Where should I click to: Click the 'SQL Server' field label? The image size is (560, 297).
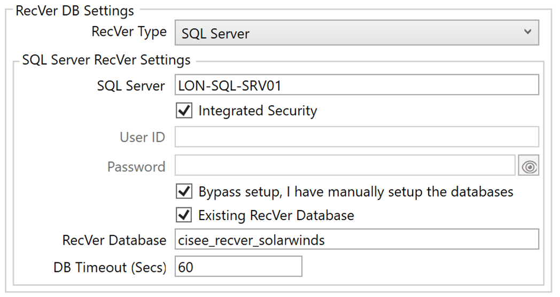point(131,86)
